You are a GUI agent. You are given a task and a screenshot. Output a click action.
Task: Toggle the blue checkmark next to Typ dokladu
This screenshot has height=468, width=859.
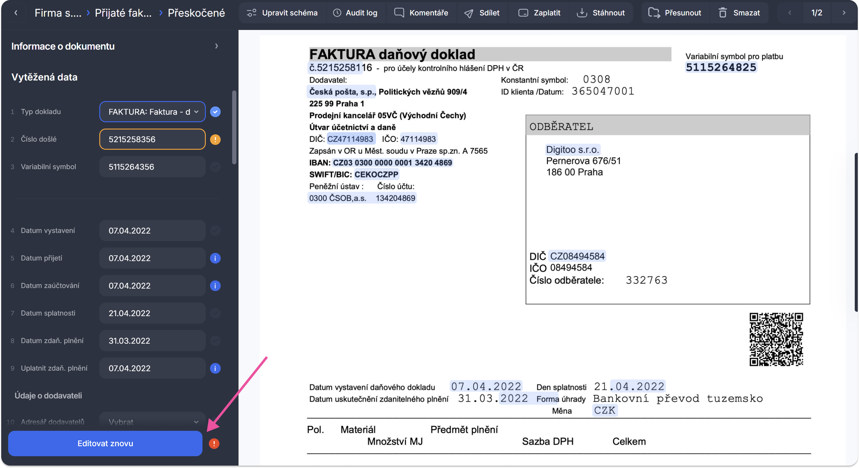[x=215, y=112]
